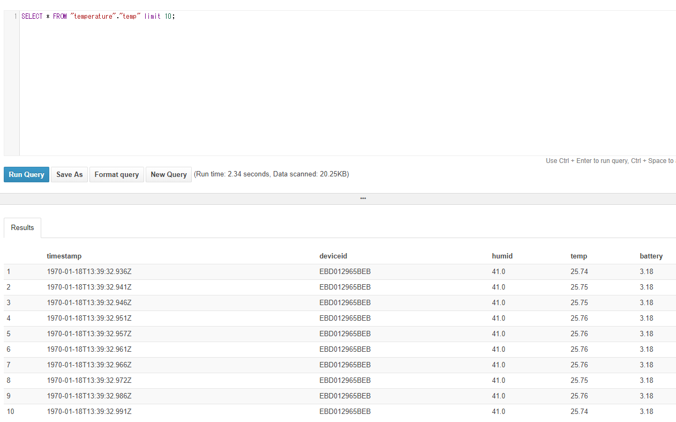Click the deviceid column header

click(x=333, y=256)
